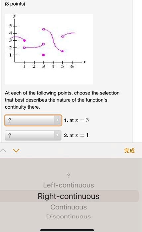Screen dimensions: 142x232
Task: Tap the filled point at x=3
Action: [43, 55]
